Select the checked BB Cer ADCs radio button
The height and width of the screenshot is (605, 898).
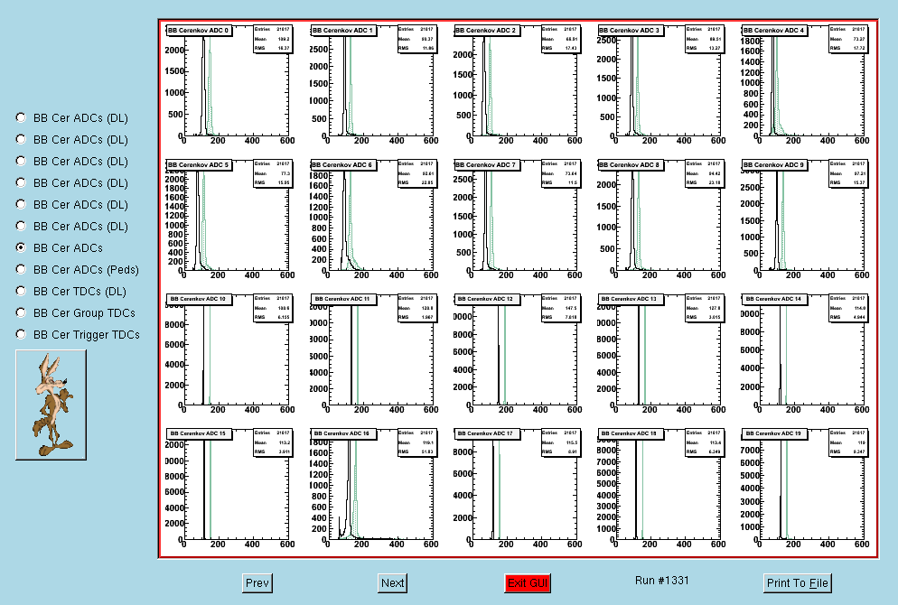click(x=21, y=247)
